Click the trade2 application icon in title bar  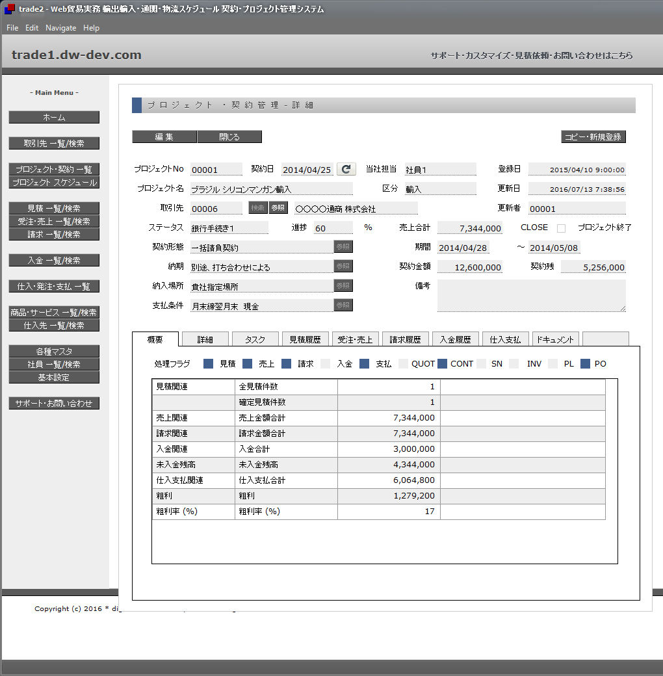click(9, 9)
